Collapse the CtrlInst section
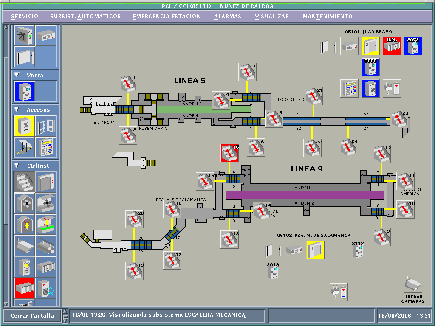This screenshot has height=326, width=435. (x=17, y=165)
